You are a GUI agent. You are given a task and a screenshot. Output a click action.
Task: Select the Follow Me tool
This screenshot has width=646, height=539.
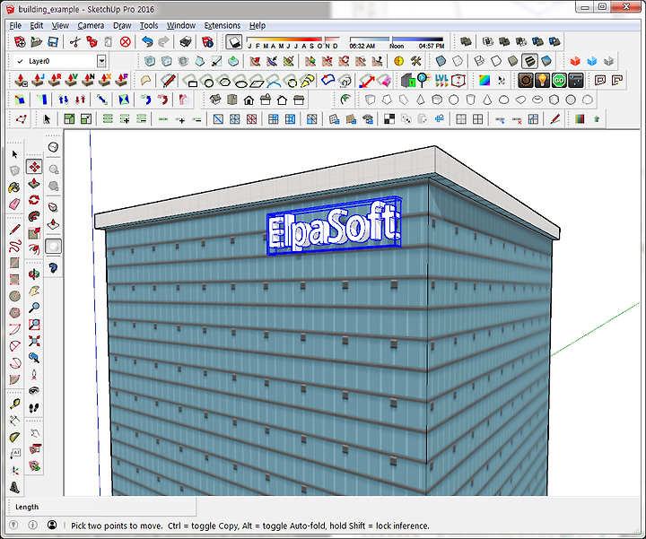point(34,216)
